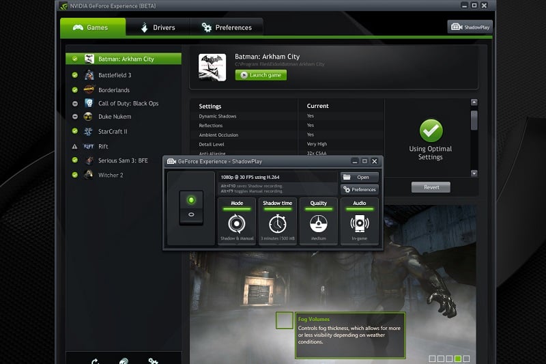This screenshot has width=546, height=364.
Task: Click the large green Optimal Settings checkmark
Action: pos(431,130)
